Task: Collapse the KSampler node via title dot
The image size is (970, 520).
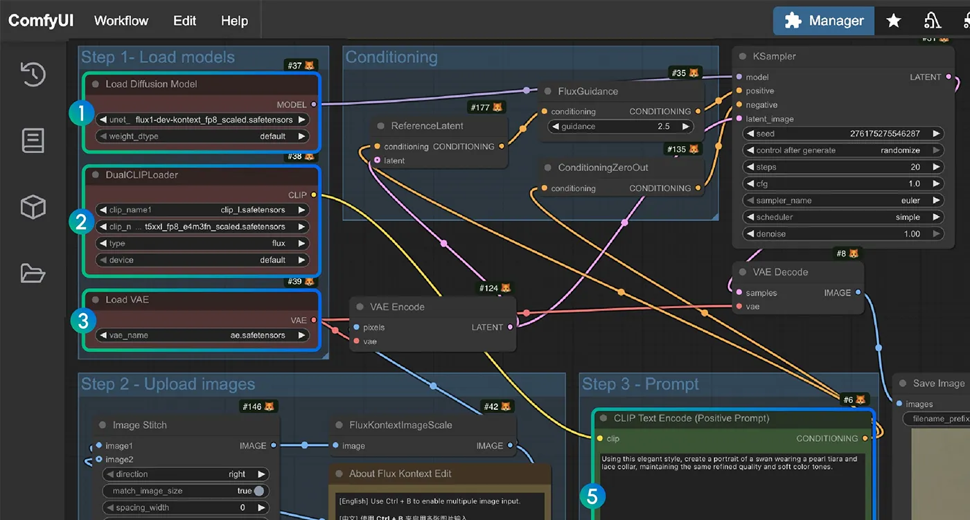Action: pyautogui.click(x=743, y=56)
